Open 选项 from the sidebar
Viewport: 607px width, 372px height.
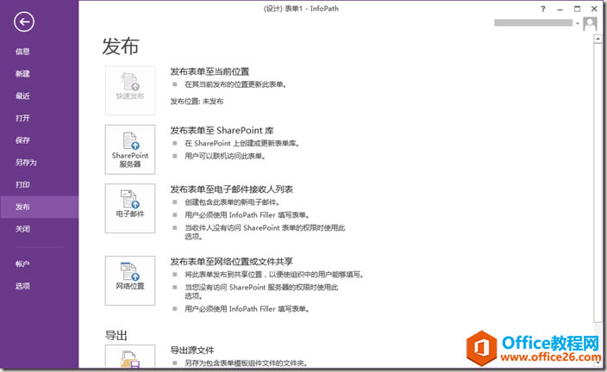(x=22, y=286)
